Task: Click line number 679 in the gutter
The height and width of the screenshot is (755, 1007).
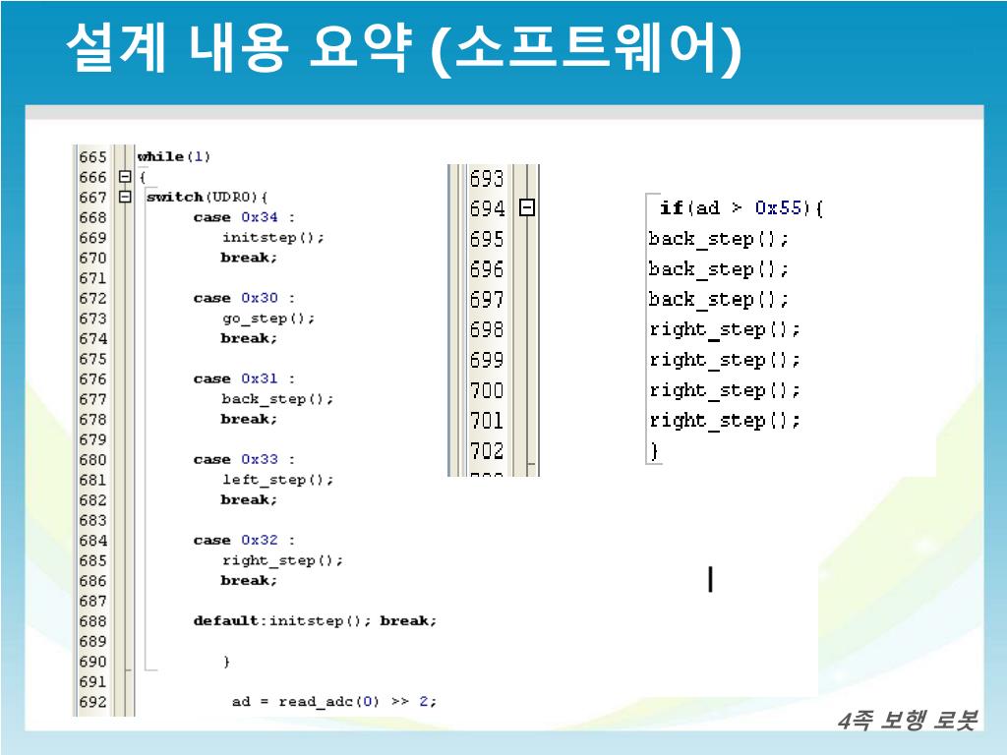Action: (92, 439)
